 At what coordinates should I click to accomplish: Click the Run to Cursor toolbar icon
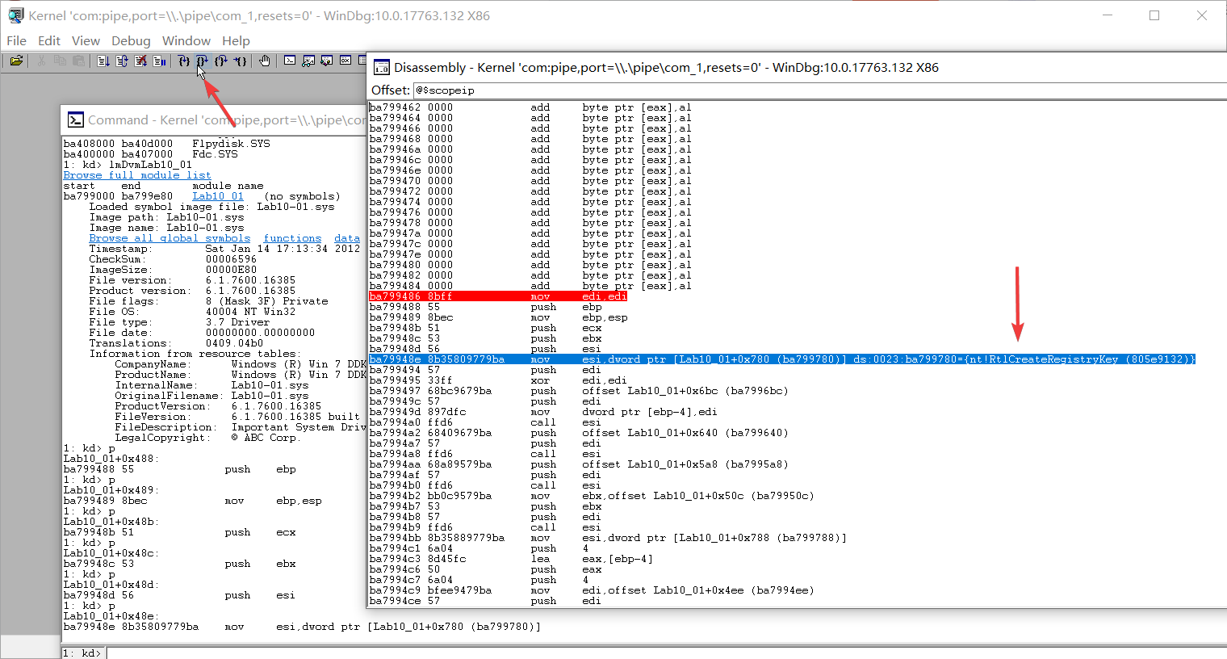pyautogui.click(x=240, y=61)
